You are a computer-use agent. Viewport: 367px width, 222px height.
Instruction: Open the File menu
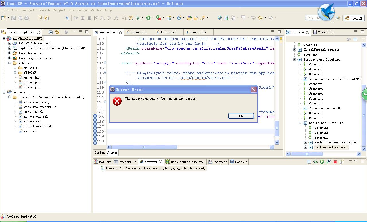point(5,10)
